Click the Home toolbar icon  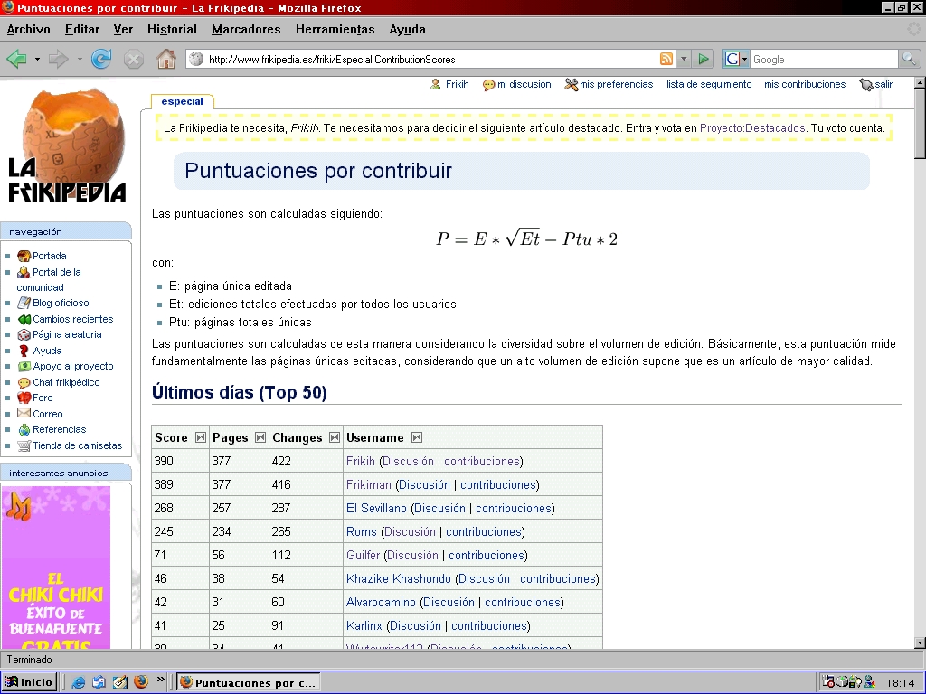click(165, 60)
